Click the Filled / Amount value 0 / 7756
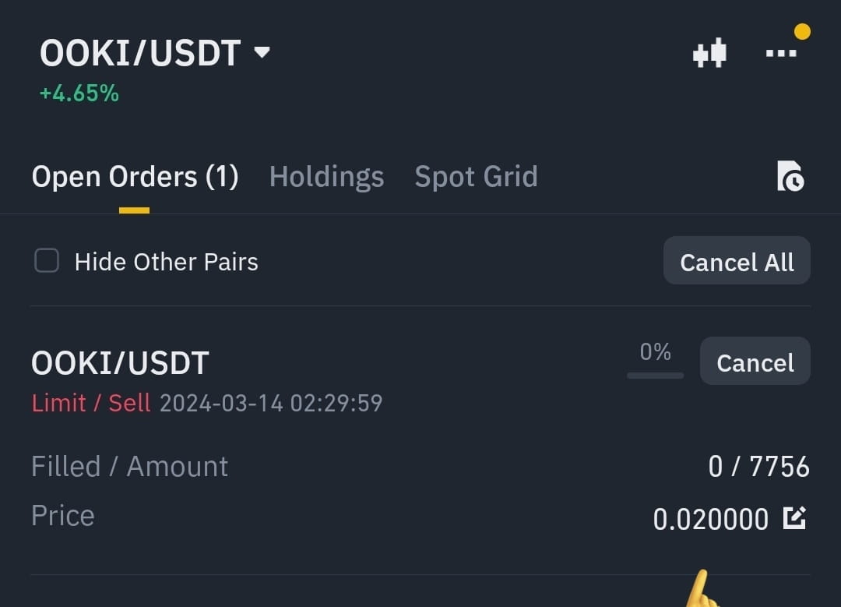The image size is (841, 607). [758, 465]
